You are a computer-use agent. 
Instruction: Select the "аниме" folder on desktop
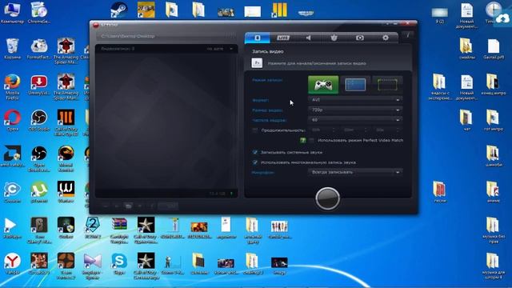tap(493, 192)
